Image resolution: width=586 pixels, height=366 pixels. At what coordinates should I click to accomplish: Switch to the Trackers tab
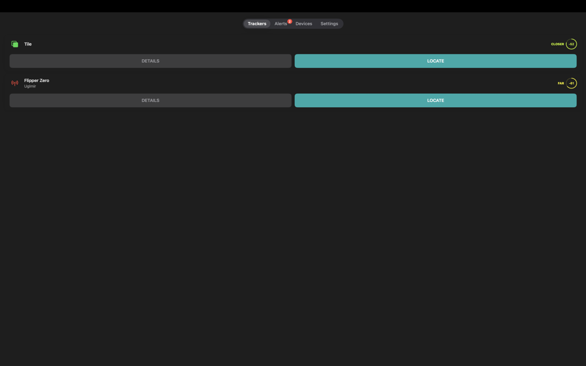pos(257,23)
